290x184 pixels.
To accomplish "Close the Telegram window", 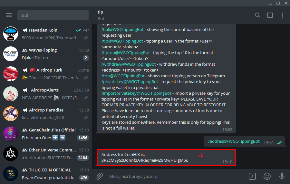I will click(x=286, y=3).
